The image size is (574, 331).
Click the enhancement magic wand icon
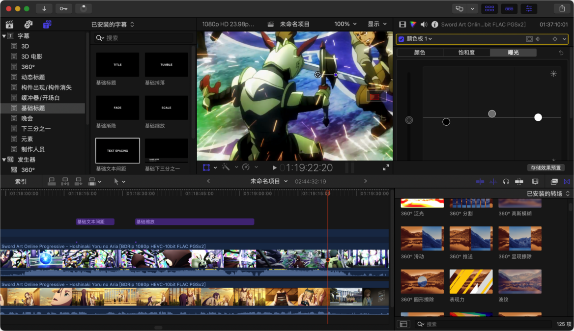point(226,167)
